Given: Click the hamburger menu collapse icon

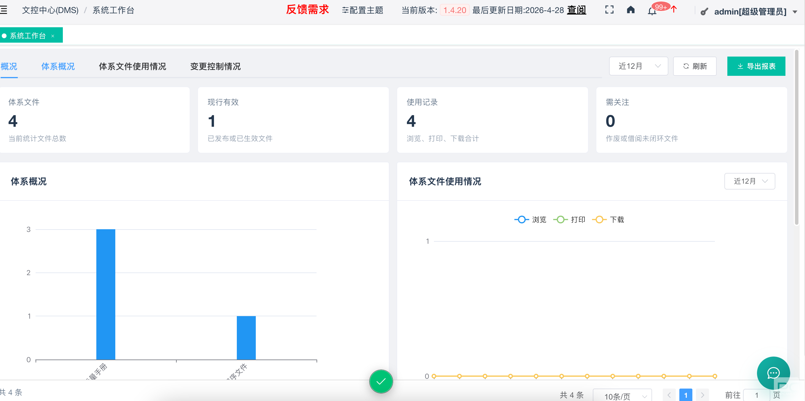Looking at the screenshot, I should (x=4, y=10).
